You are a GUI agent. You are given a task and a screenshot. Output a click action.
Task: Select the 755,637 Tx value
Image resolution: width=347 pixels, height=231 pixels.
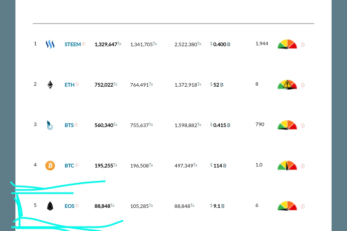tap(141, 125)
